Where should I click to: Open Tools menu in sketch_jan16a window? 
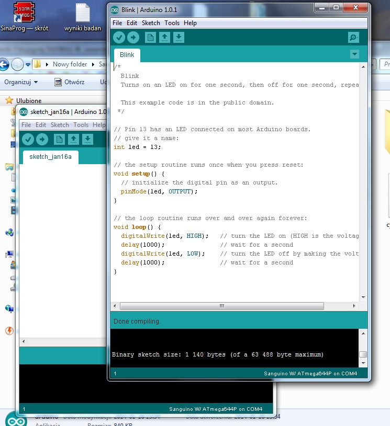point(81,125)
